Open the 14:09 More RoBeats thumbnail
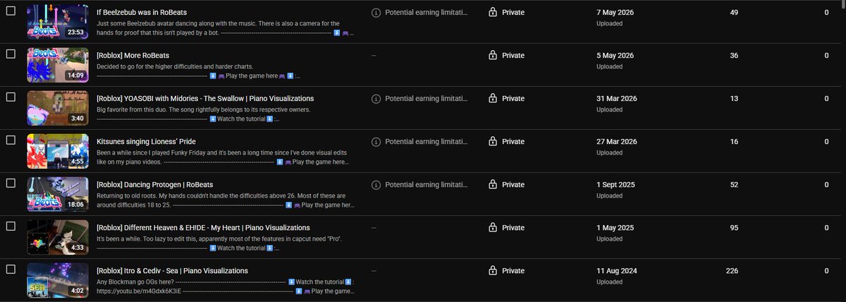Viewport: 846px width, 302px height. [x=58, y=65]
